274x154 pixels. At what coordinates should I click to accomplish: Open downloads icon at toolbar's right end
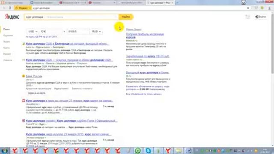pos(269,8)
